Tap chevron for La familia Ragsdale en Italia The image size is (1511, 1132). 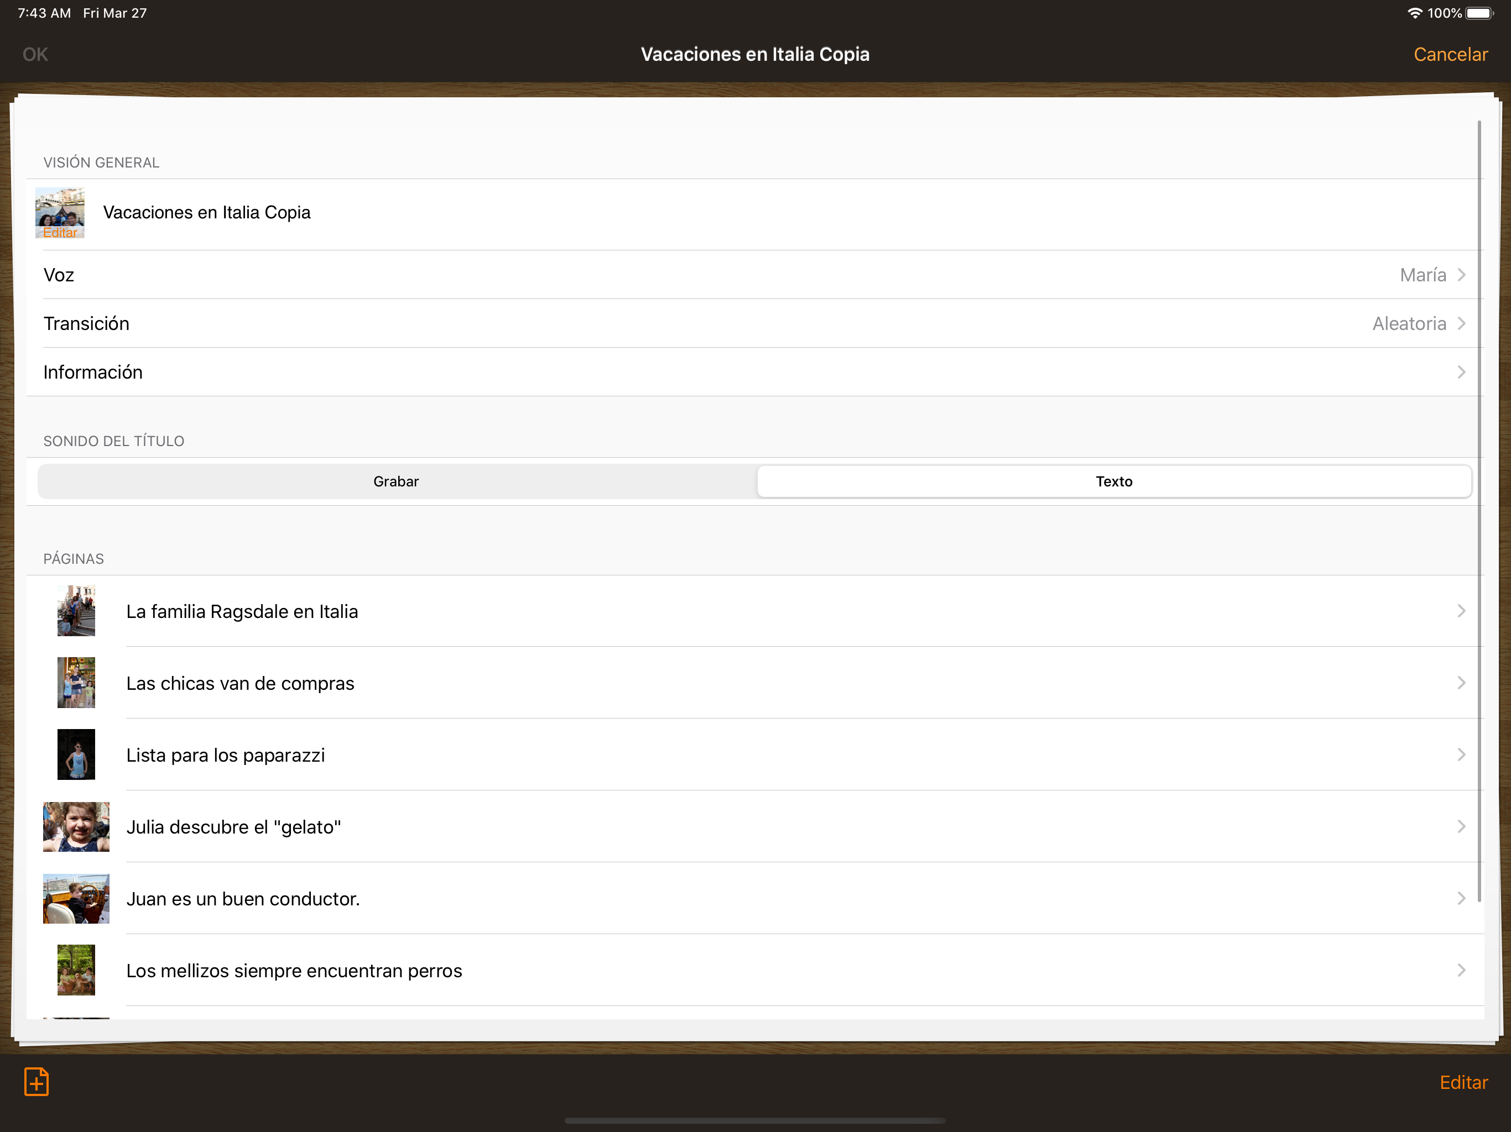(x=1461, y=611)
